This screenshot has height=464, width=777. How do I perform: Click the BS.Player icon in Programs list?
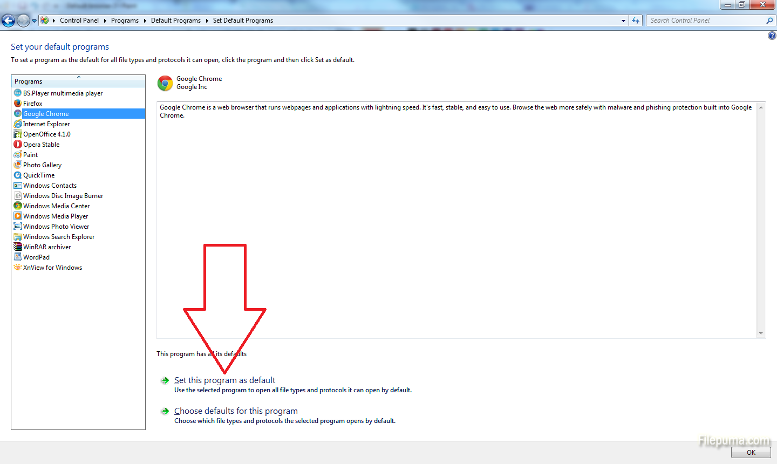18,93
